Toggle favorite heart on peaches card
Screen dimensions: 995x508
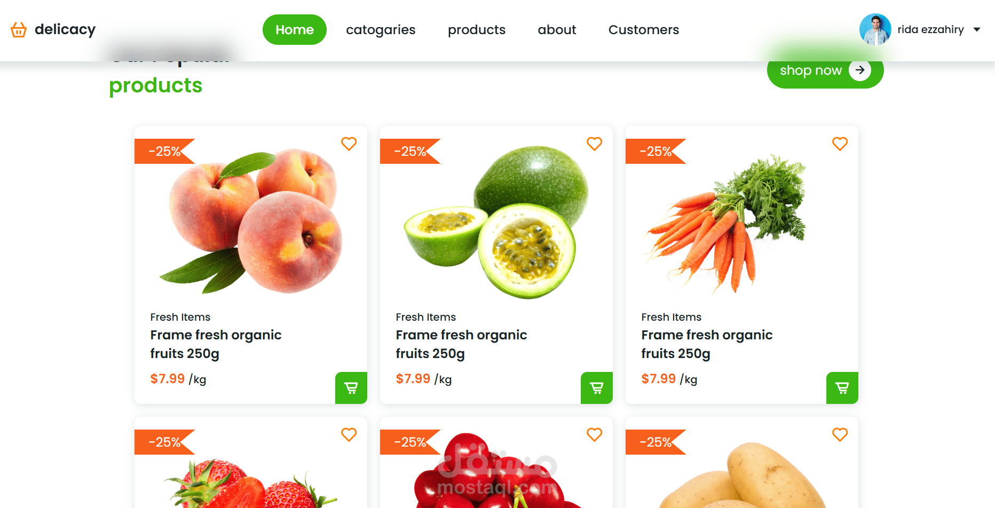point(349,144)
